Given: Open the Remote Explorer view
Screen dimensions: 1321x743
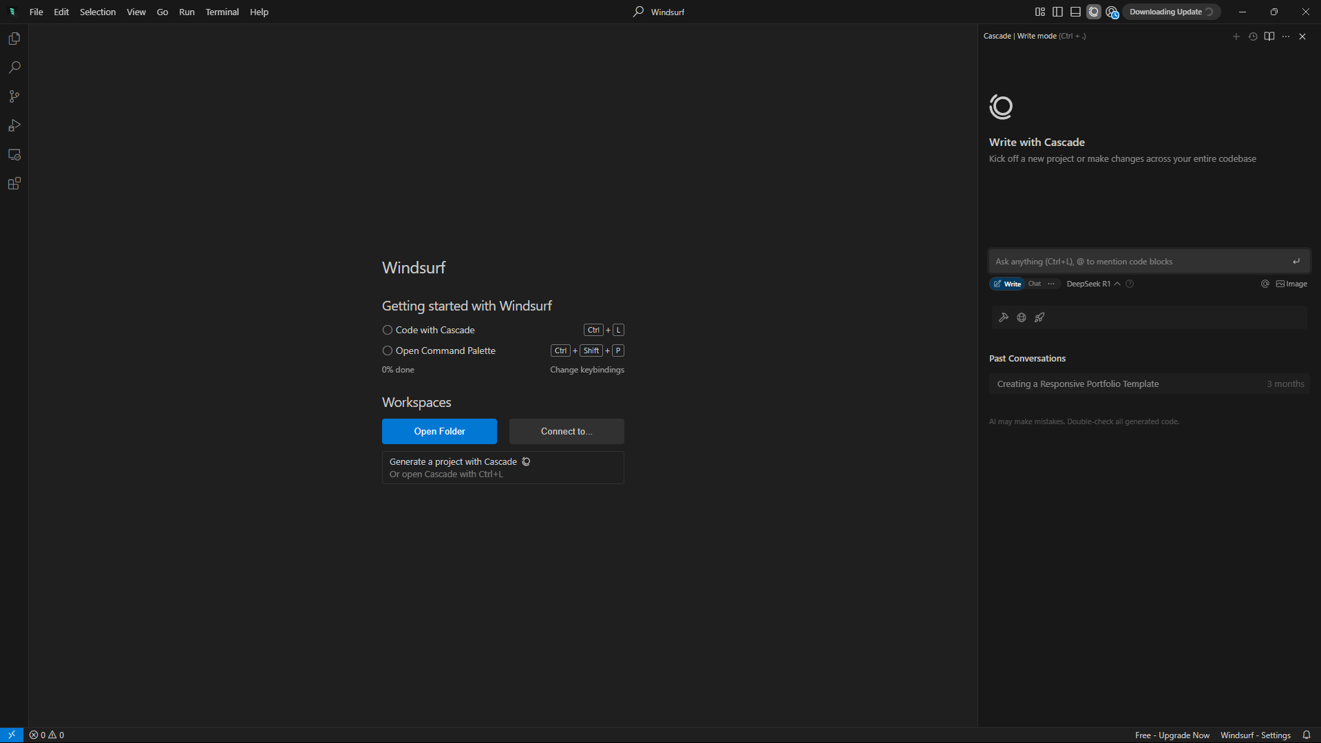Looking at the screenshot, I should pyautogui.click(x=14, y=154).
